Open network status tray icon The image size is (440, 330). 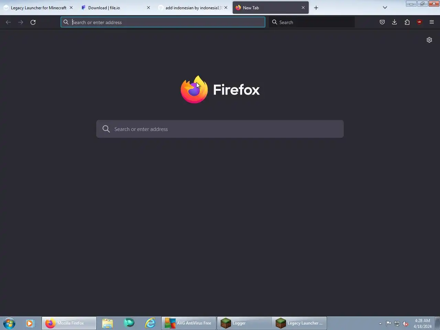click(x=397, y=323)
